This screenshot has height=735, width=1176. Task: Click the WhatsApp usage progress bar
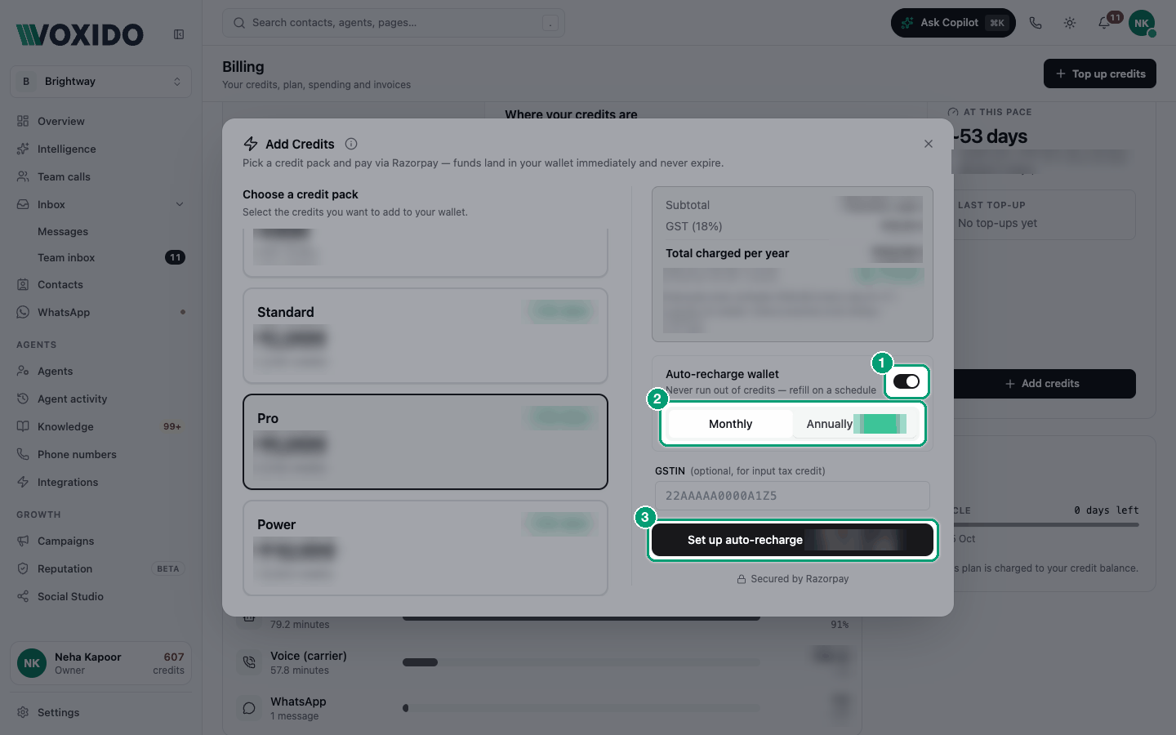581,708
